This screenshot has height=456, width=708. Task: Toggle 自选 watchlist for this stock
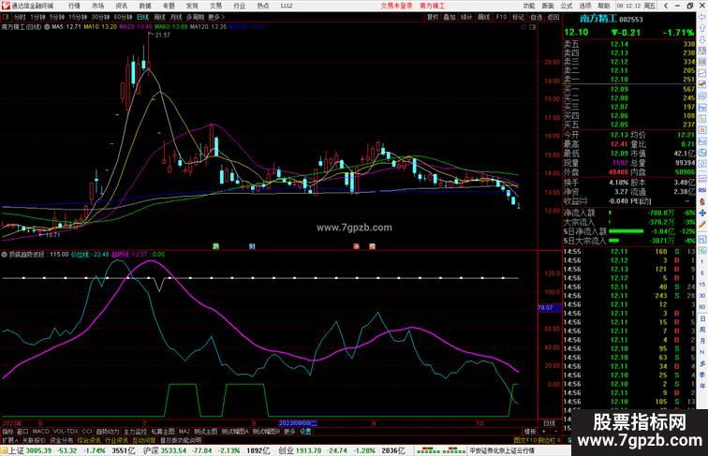[536, 17]
